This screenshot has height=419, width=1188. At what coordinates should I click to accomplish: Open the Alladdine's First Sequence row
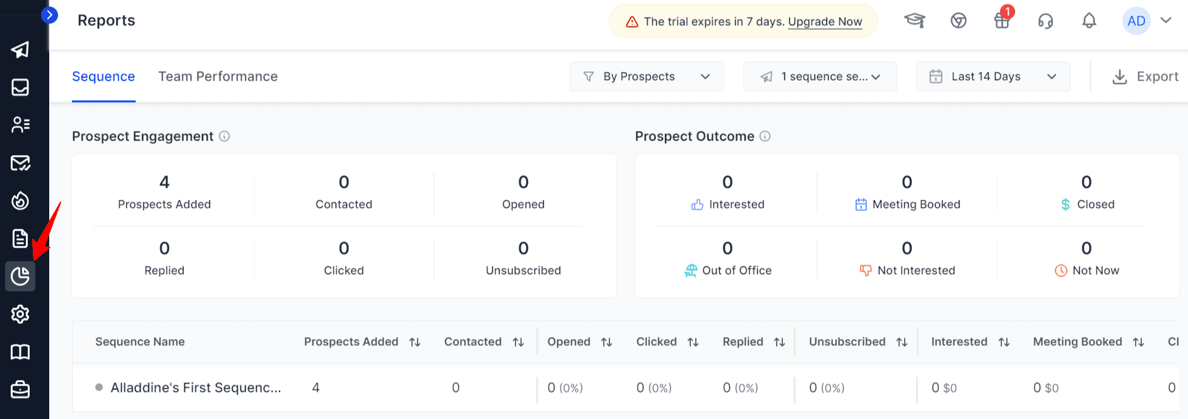click(196, 387)
